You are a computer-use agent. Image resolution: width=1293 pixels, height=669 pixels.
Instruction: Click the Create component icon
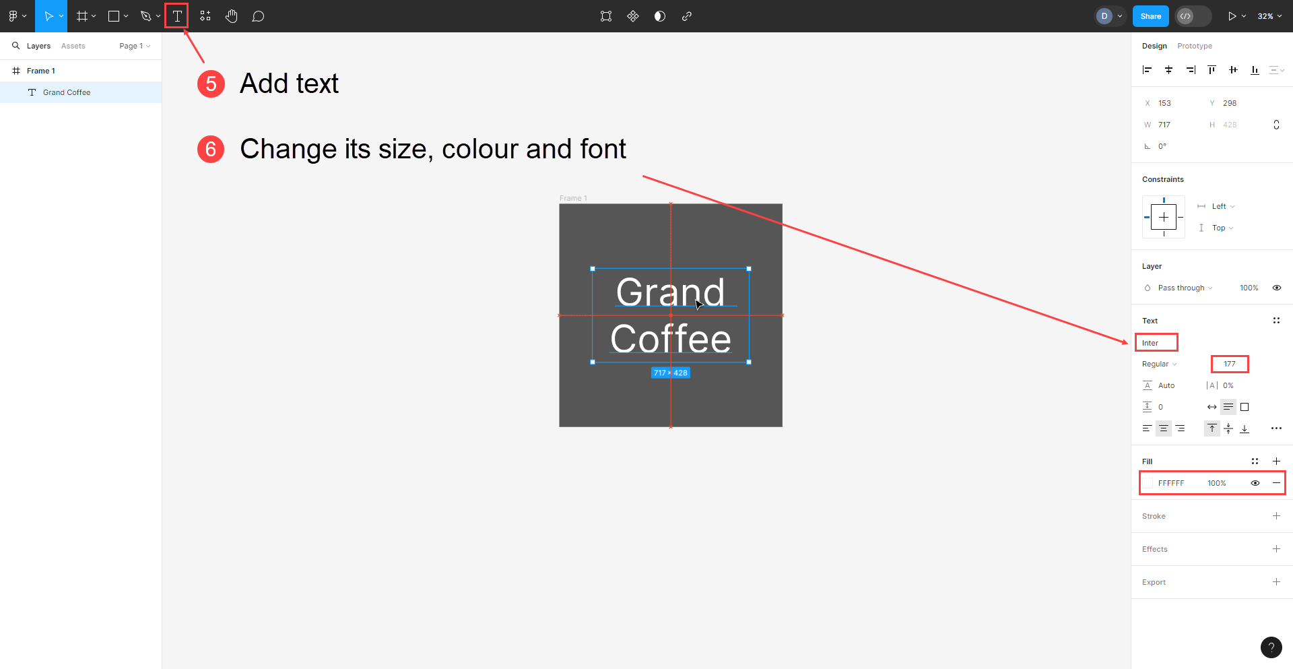coord(633,16)
